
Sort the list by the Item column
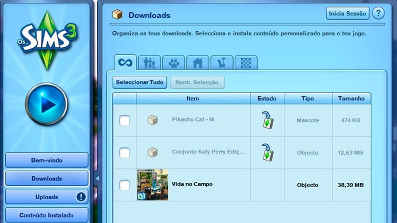click(193, 99)
